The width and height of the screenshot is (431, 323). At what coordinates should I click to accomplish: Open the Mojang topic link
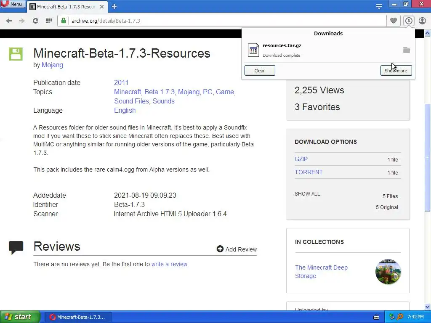189,92
